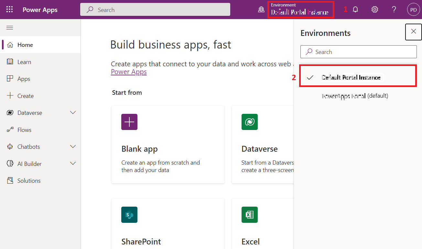Viewport: 422px width, 249px height.
Task: Click the Create plus icon in sidebar
Action: pyautogui.click(x=10, y=96)
